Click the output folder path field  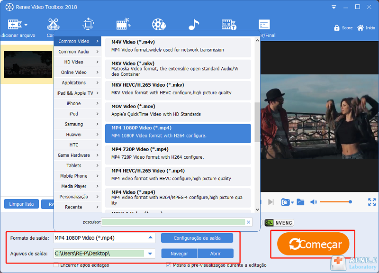pyautogui.click(x=99, y=254)
